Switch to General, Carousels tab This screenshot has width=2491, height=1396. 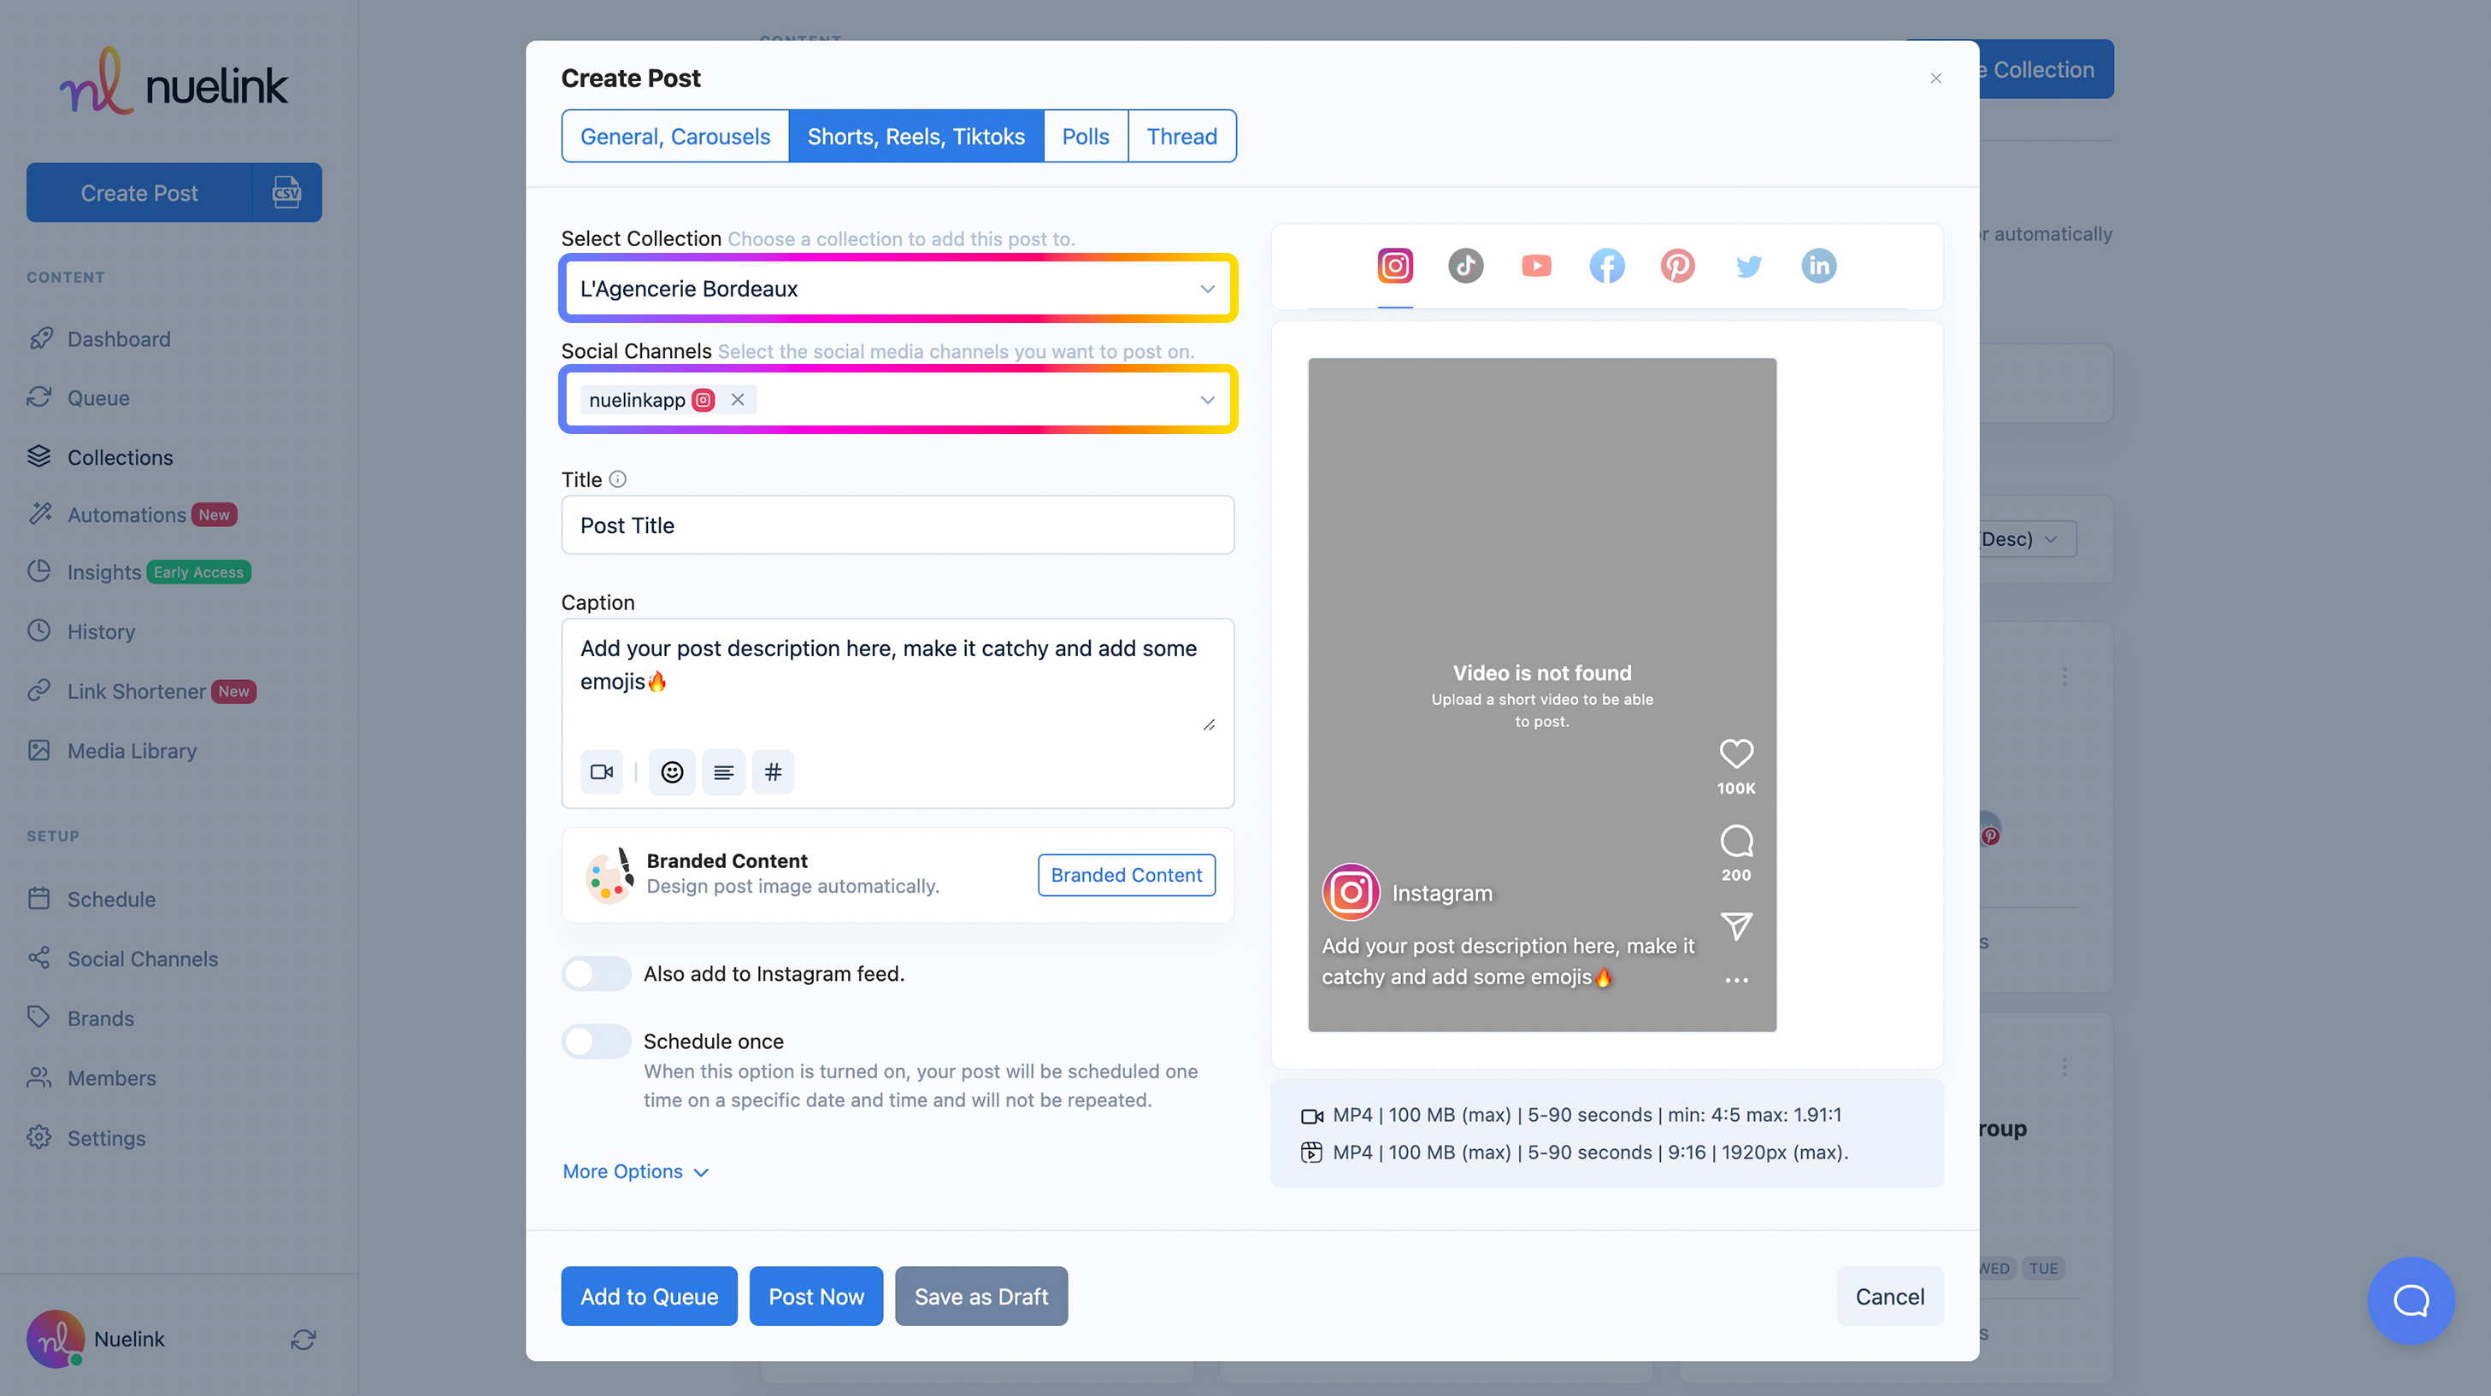[675, 137]
